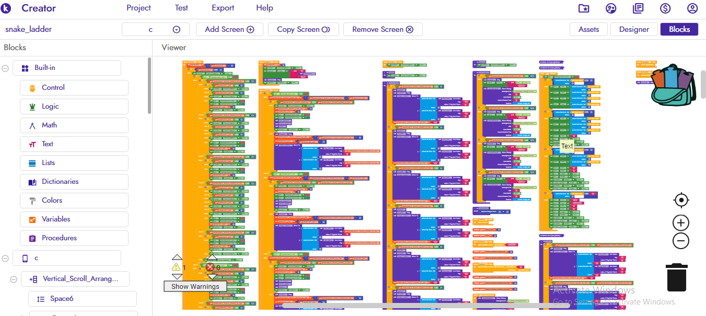Select the Vertical_Scroll_Arrang... component

click(75, 279)
